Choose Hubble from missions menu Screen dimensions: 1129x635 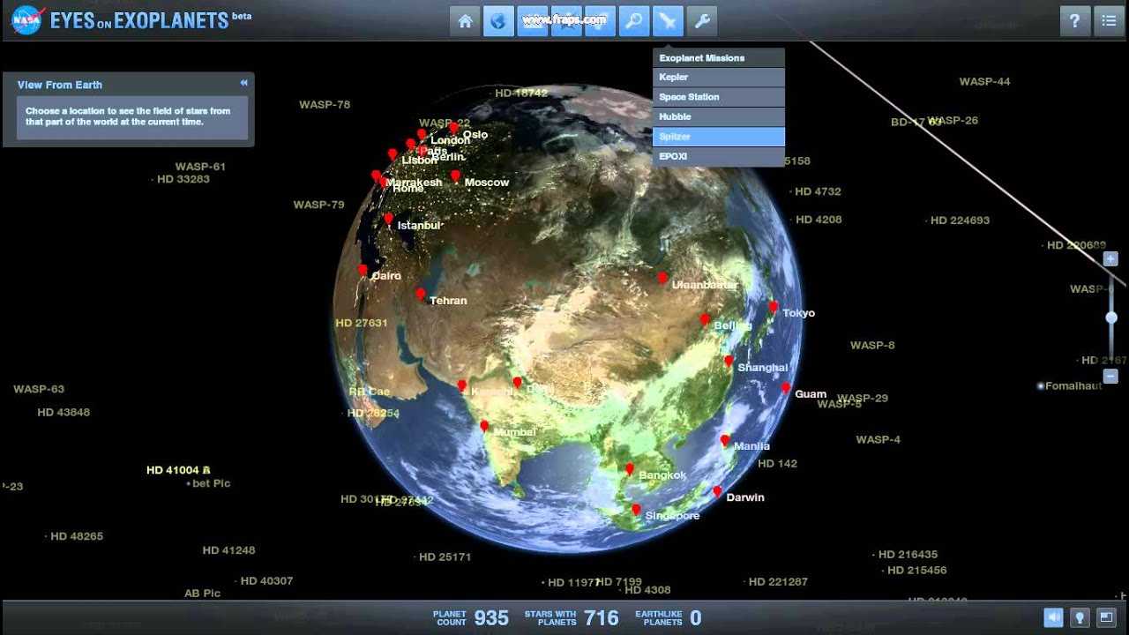tap(719, 116)
